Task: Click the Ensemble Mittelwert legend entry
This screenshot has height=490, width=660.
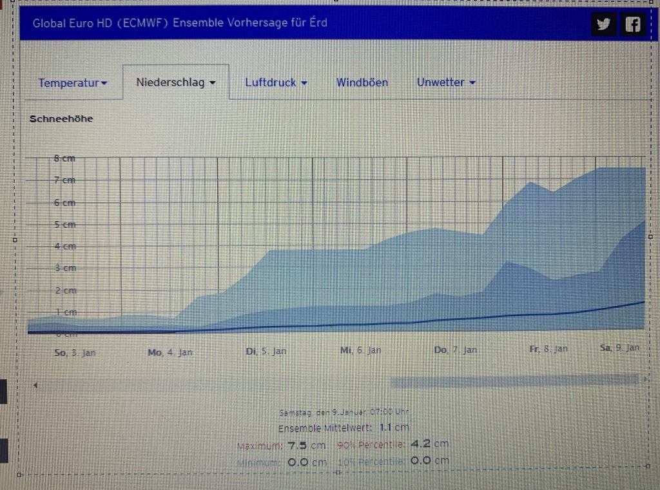Action: pyautogui.click(x=344, y=428)
